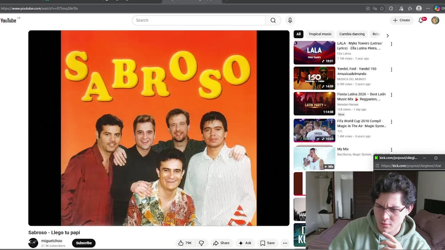Viewport: 445px width, 250px height.
Task: Open more actions ellipsis under the video
Action: coord(285,243)
